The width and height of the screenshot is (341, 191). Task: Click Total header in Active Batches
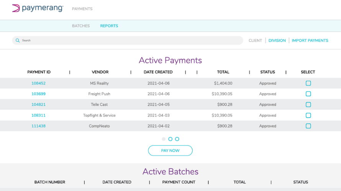coord(239,182)
